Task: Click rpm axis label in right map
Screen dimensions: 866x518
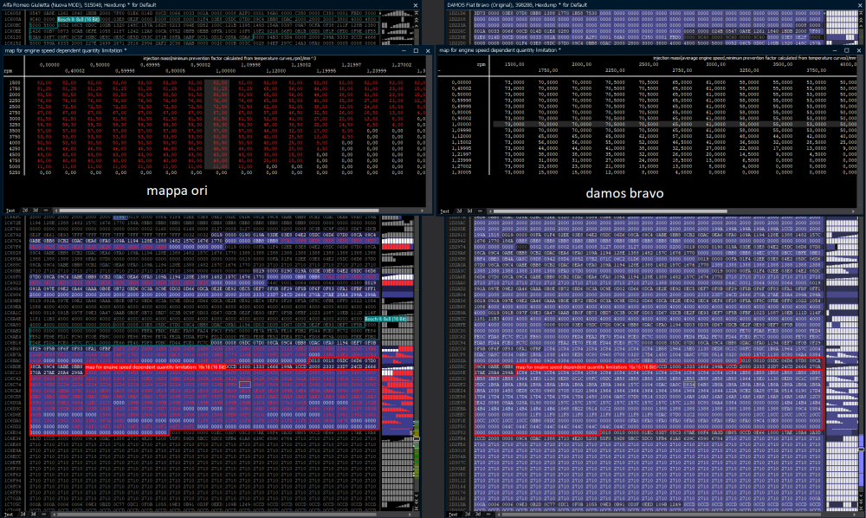Action: pyautogui.click(x=481, y=64)
